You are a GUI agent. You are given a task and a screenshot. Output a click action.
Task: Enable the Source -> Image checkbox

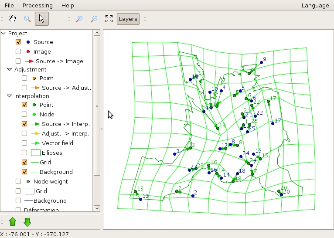pyautogui.click(x=18, y=61)
